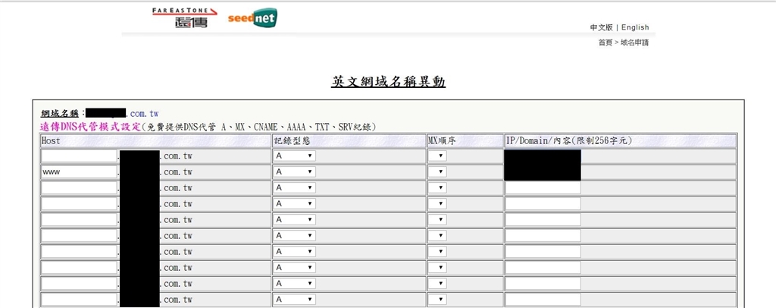Open MX order dropdown in www row
776x308 pixels.
pyautogui.click(x=437, y=171)
